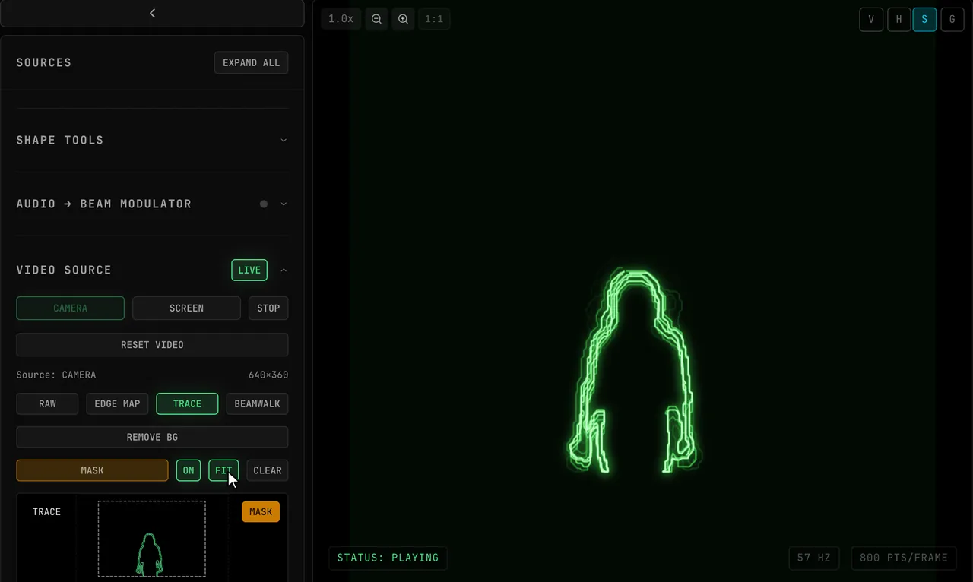Switch to EDGE MAP mode
The width and height of the screenshot is (973, 582).
point(117,403)
